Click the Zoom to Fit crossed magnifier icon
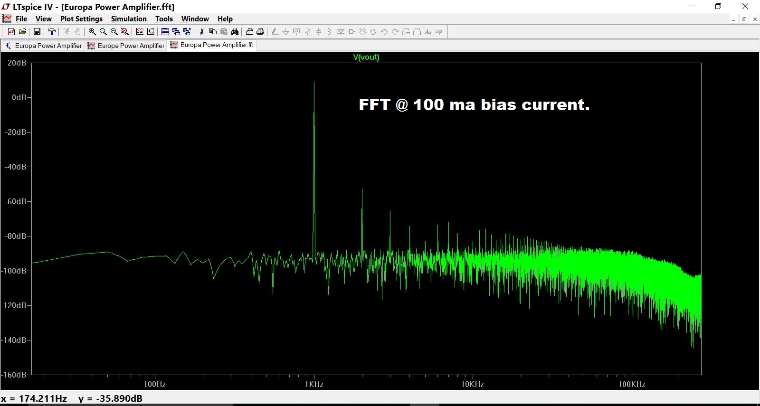This screenshot has width=760, height=406. (125, 32)
